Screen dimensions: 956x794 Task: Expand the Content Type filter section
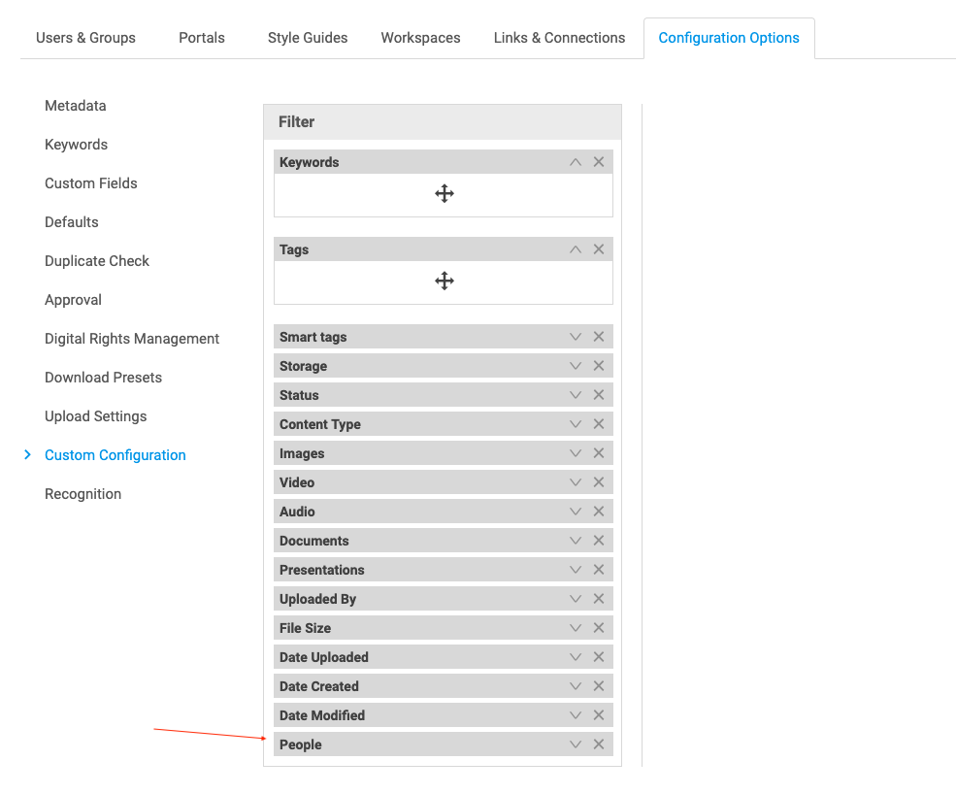click(575, 423)
